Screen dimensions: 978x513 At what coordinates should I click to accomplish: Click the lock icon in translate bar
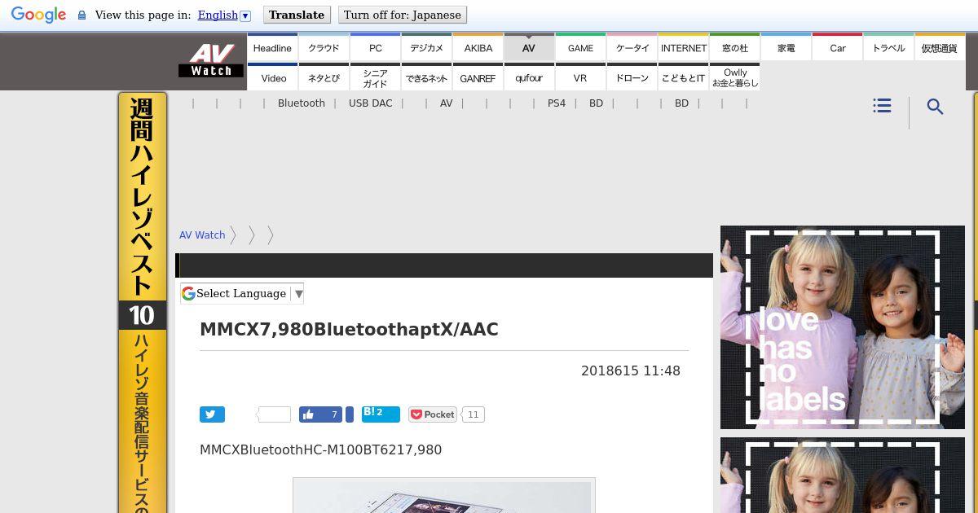coord(81,15)
